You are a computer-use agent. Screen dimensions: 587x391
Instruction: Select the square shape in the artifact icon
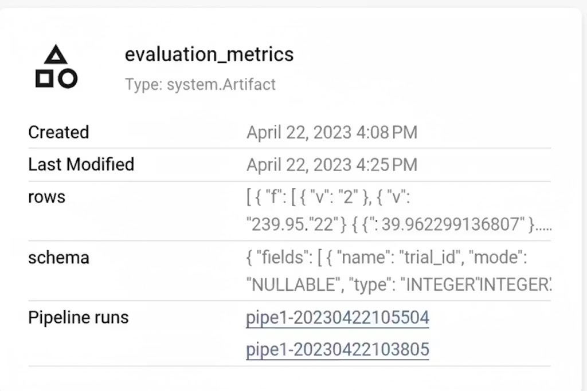[x=44, y=78]
